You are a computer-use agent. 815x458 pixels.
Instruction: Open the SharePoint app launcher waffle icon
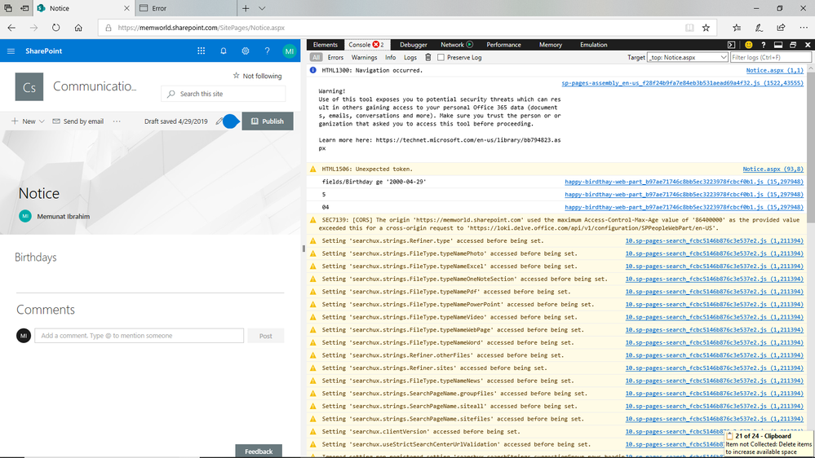point(202,51)
